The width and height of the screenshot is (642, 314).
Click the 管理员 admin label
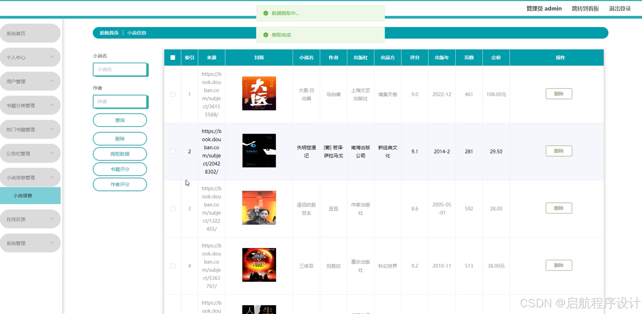click(x=544, y=8)
